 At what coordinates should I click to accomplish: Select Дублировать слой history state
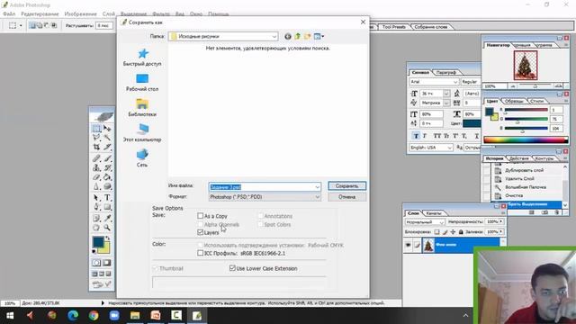(524, 170)
